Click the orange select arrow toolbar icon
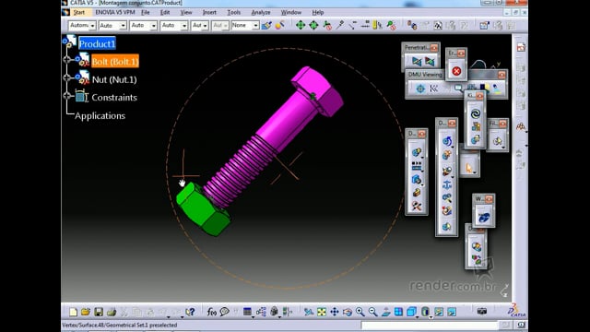Image resolution: width=590 pixels, height=332 pixels. pos(469,168)
